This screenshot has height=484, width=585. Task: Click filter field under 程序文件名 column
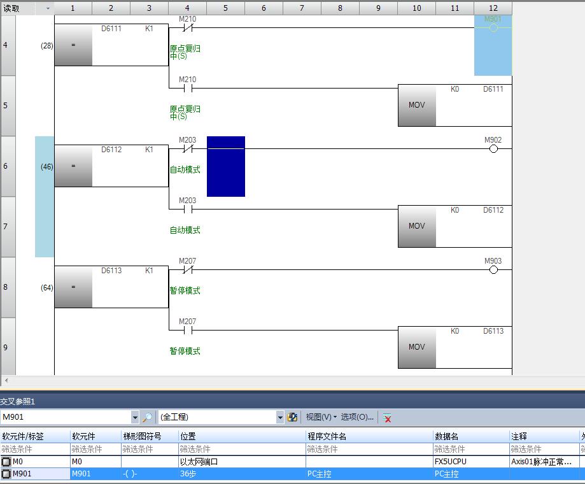click(369, 449)
